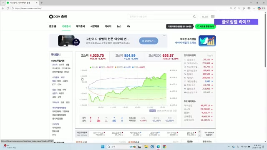
Task: Open the Copilot icon in the browser toolbar
Action: click(259, 8)
